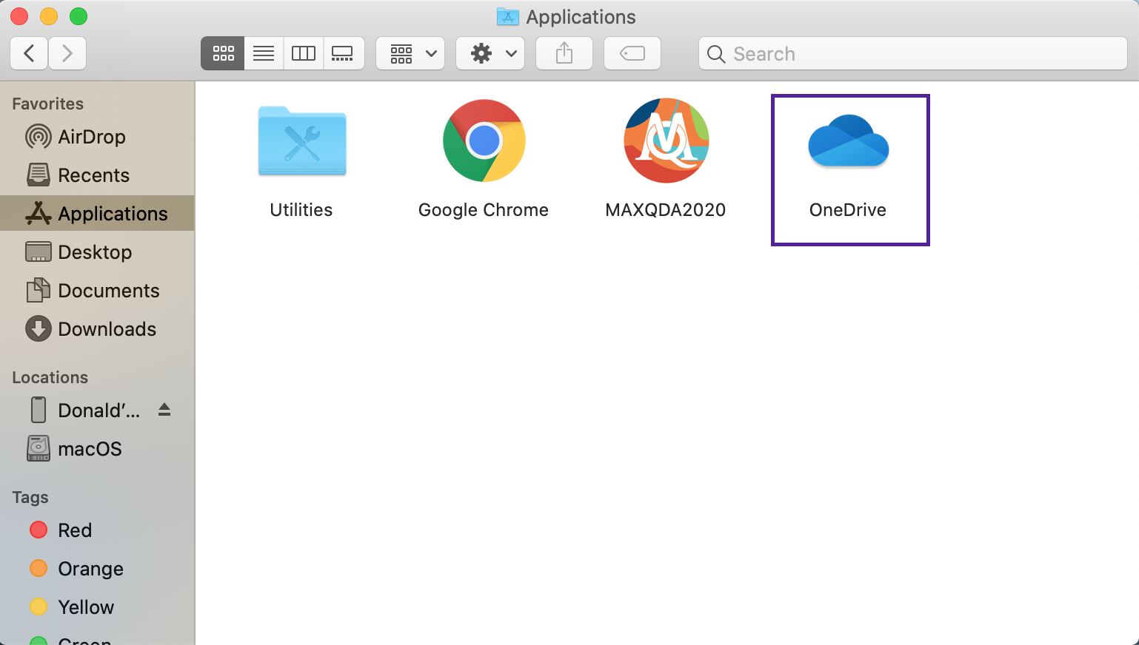Click the Applications title folder icon
Screen dimensions: 1139x645
[x=508, y=16]
